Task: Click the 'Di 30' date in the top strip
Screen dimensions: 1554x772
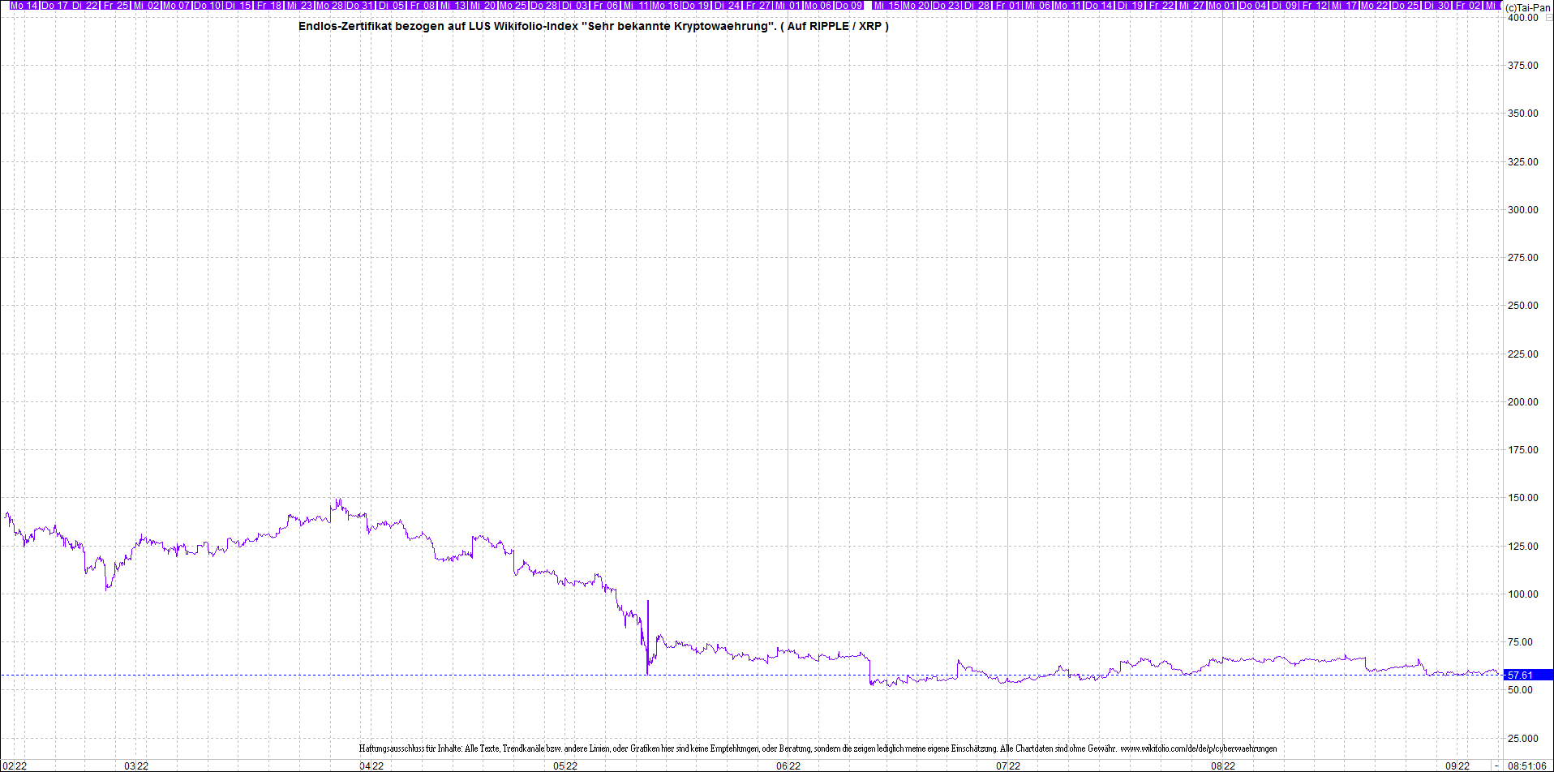Action: click(1437, 6)
